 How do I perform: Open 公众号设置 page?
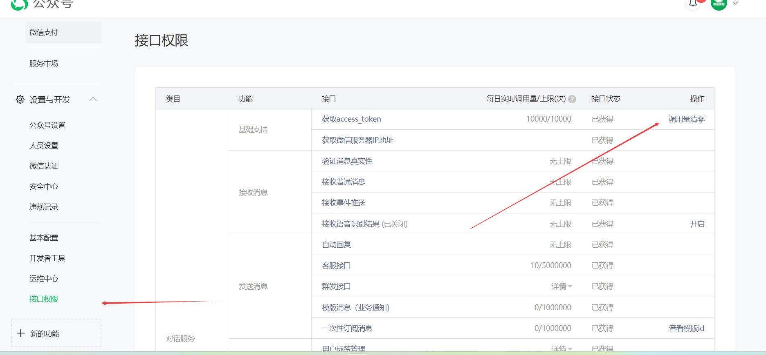(x=47, y=125)
